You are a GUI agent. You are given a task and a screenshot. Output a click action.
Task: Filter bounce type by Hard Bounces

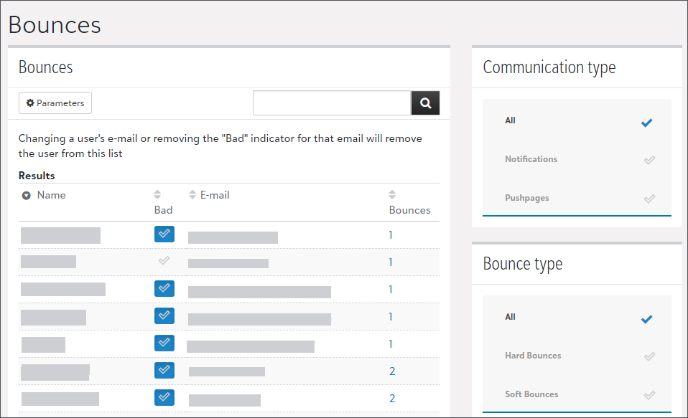tap(577, 356)
